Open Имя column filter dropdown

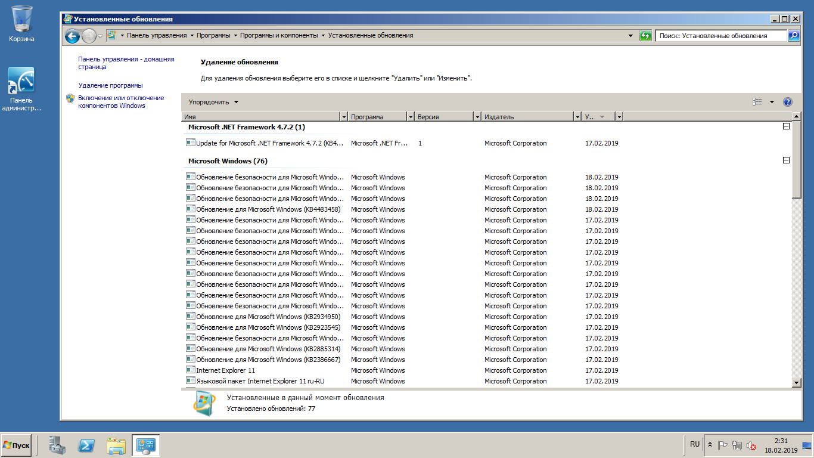click(344, 117)
